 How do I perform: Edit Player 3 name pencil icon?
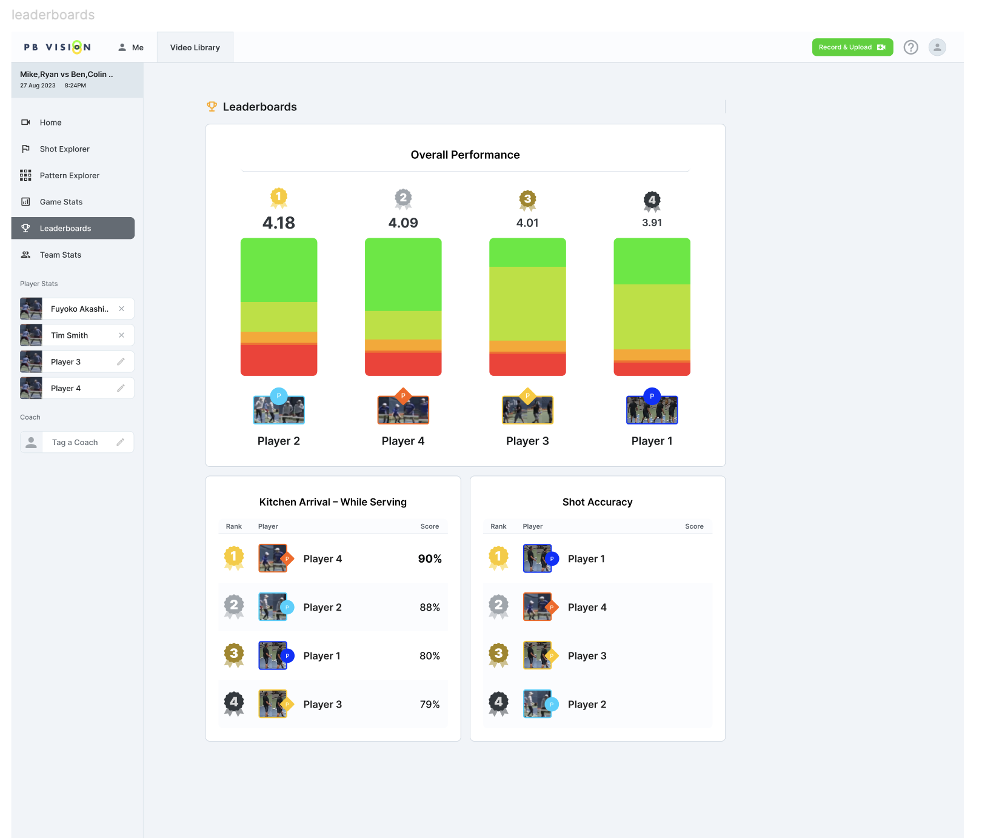click(121, 362)
